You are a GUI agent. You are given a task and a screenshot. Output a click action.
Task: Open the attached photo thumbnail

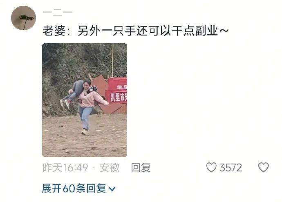[x=85, y=100]
